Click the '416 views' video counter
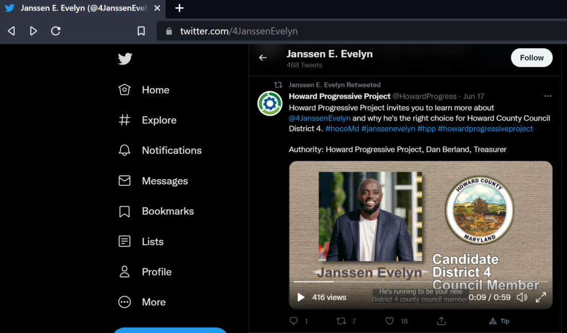This screenshot has width=567, height=333. (x=329, y=297)
